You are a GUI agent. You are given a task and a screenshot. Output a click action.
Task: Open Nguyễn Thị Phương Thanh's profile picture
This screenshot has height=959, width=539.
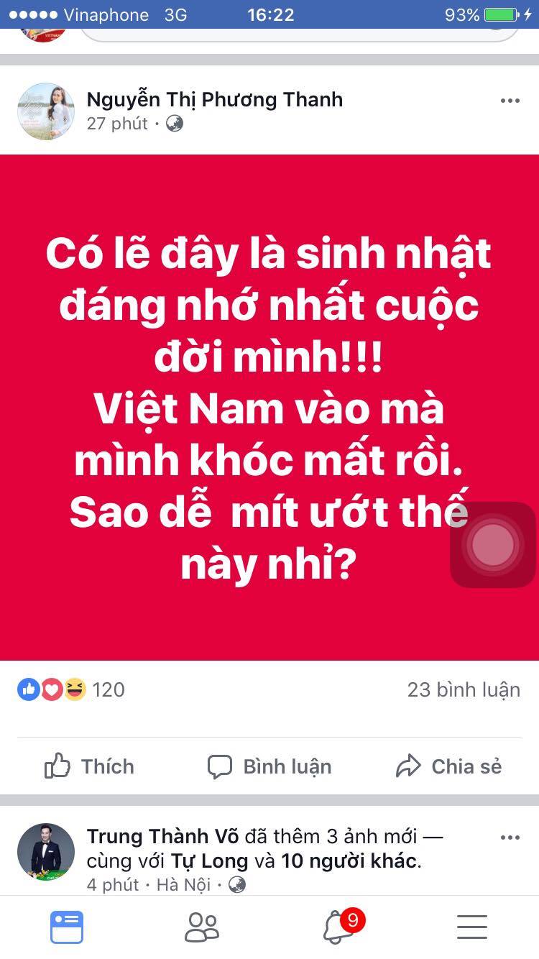[46, 111]
